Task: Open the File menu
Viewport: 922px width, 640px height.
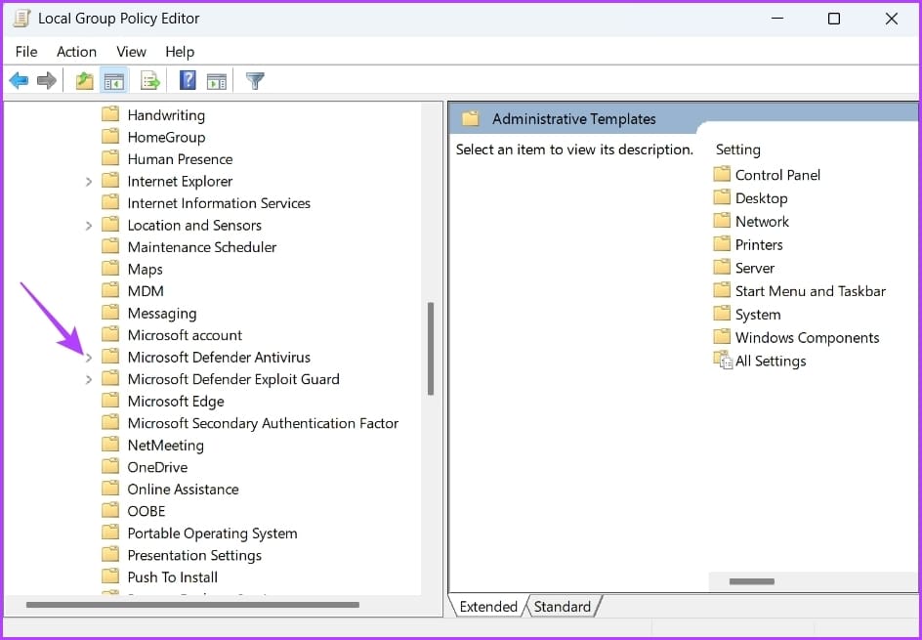Action: (x=26, y=52)
